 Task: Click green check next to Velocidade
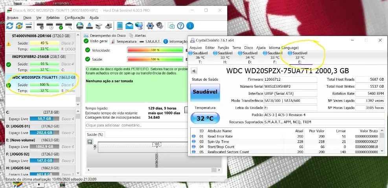pyautogui.click(x=87, y=50)
